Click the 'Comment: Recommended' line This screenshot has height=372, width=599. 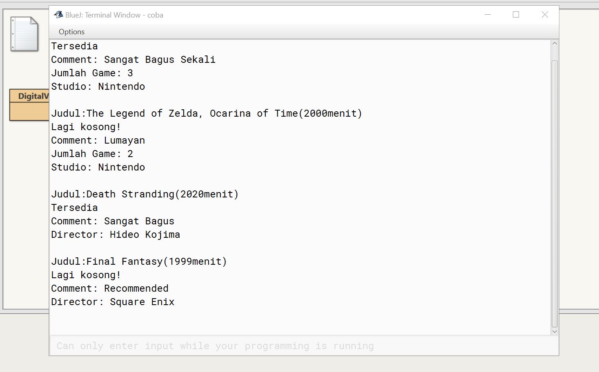click(110, 288)
